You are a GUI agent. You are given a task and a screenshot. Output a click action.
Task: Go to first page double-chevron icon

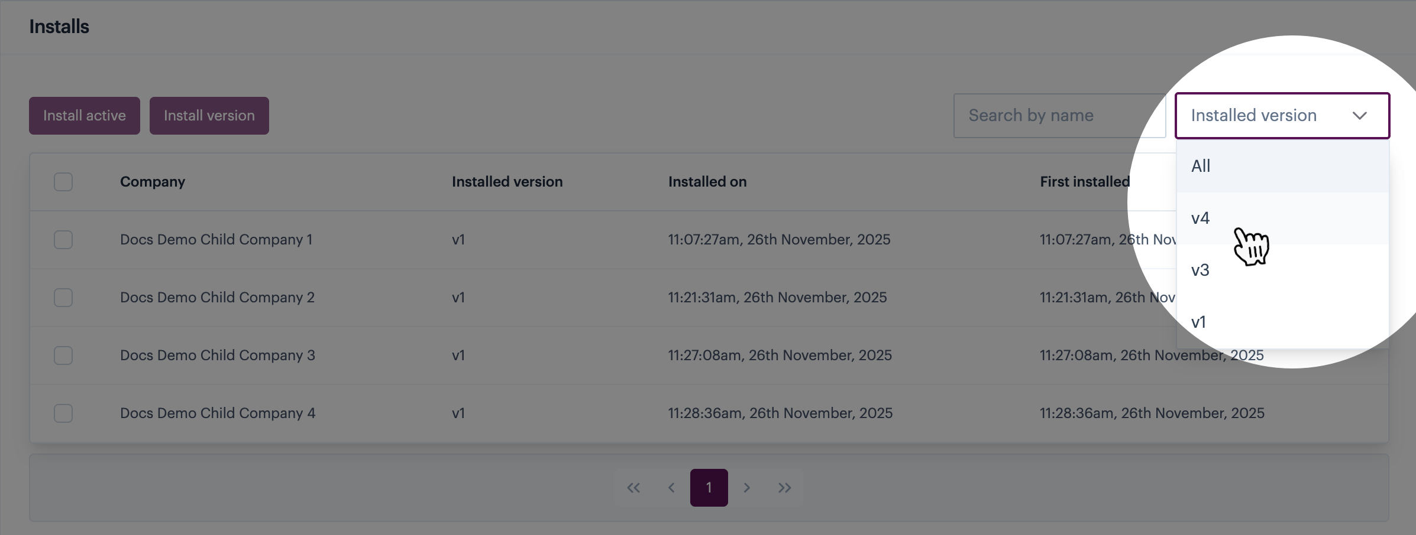633,488
